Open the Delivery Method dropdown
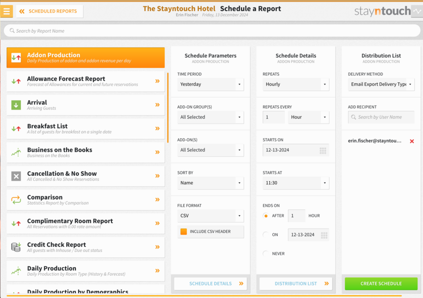Screen dimensions: 423x298 (381, 85)
